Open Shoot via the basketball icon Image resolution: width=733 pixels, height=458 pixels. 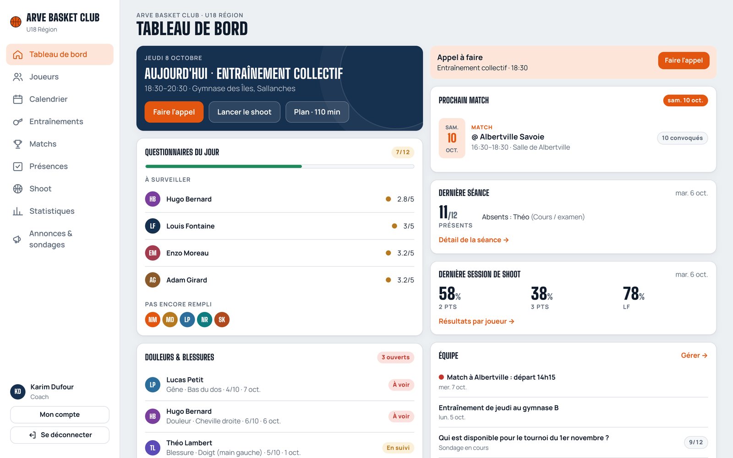tap(18, 189)
